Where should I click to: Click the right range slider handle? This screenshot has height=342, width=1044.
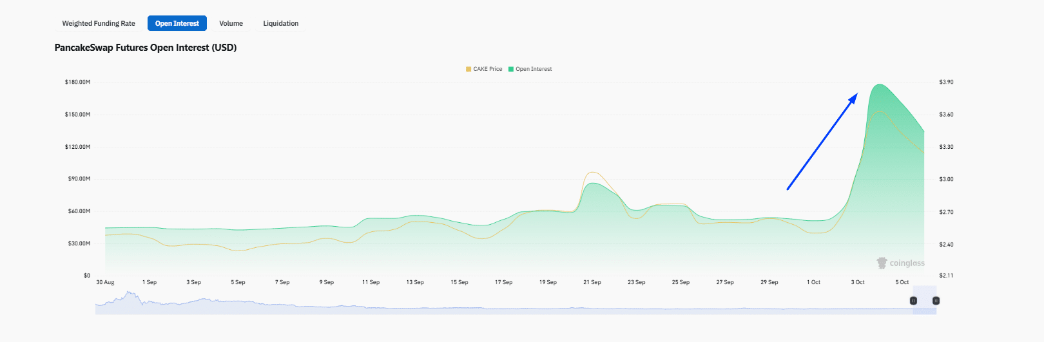pyautogui.click(x=936, y=301)
